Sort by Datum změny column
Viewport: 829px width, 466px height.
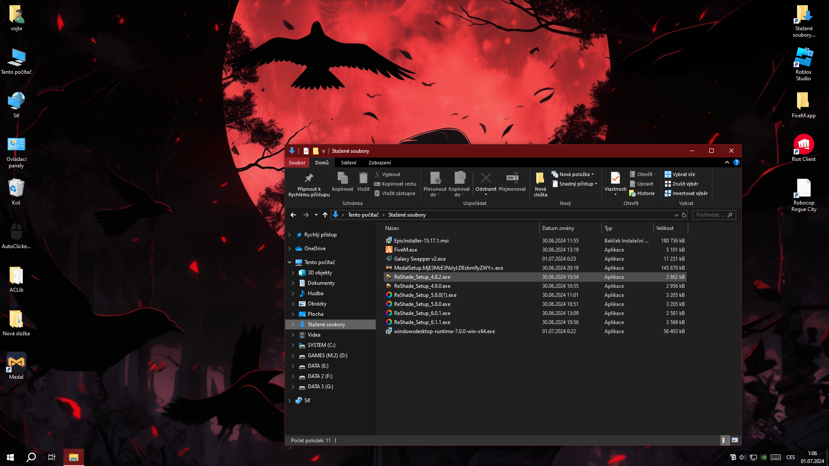coord(570,228)
